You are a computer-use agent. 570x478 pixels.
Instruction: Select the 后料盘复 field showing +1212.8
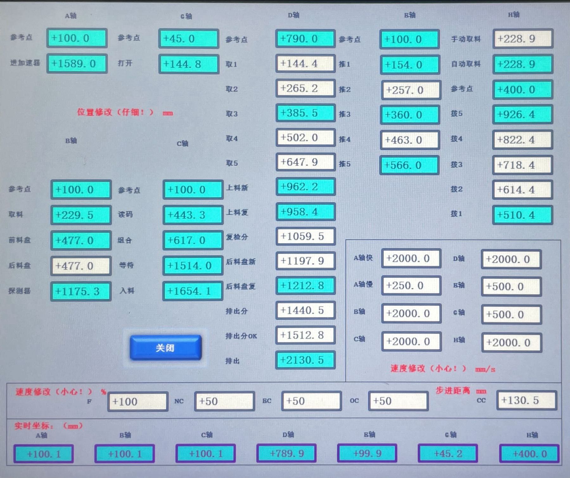coord(305,286)
